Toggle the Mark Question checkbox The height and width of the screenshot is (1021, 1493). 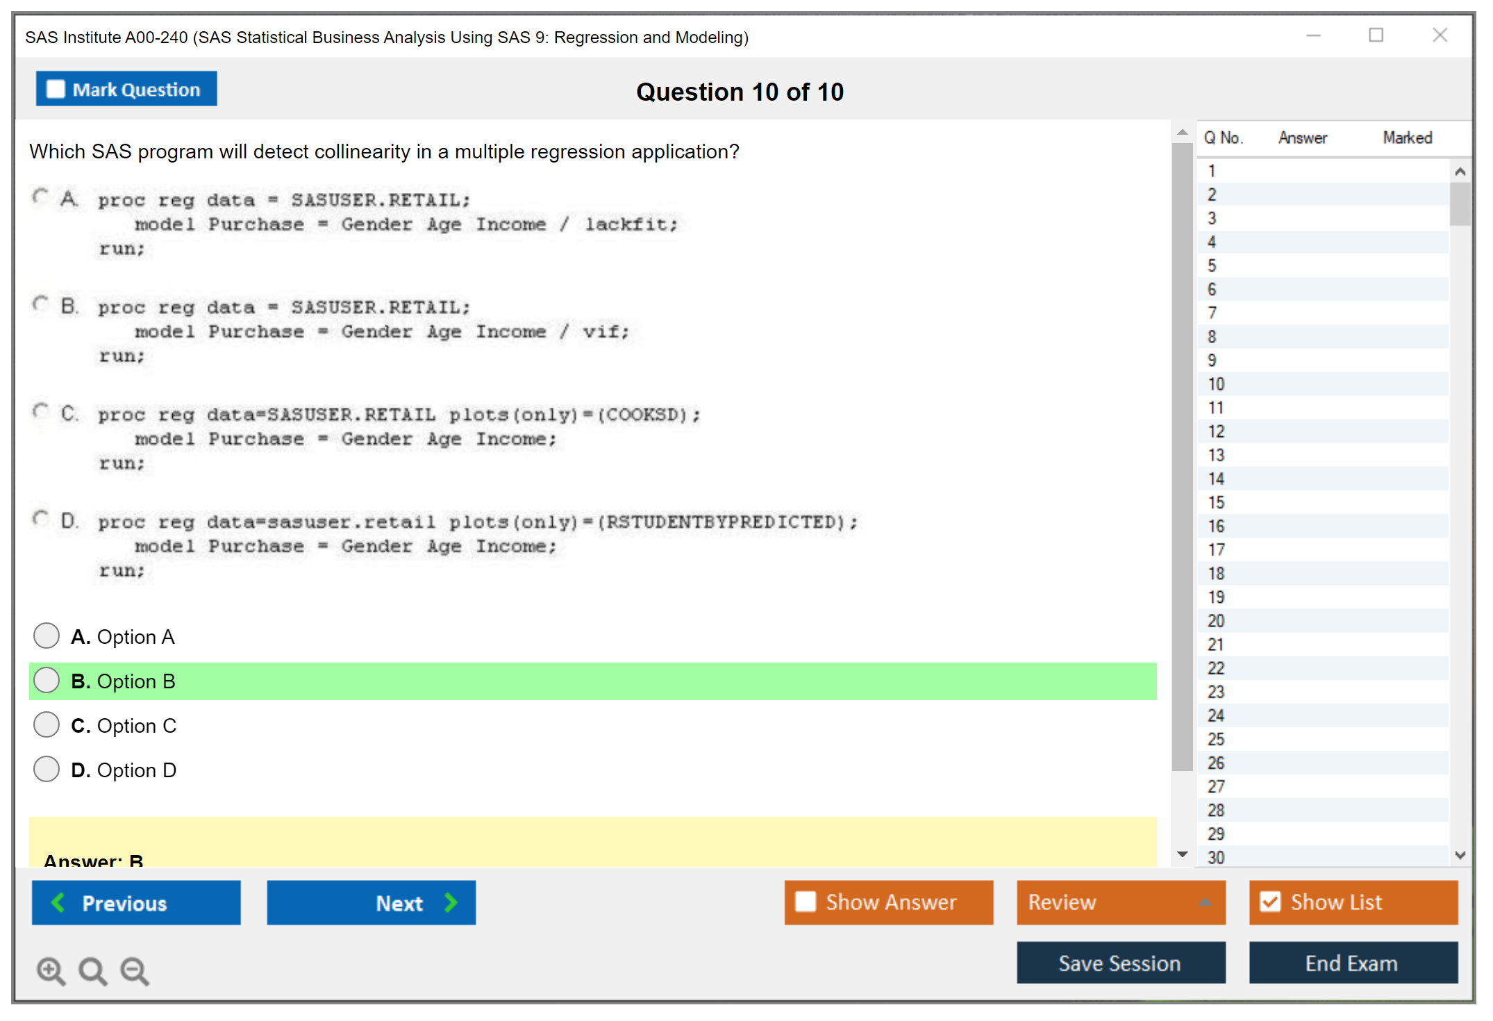coord(56,90)
